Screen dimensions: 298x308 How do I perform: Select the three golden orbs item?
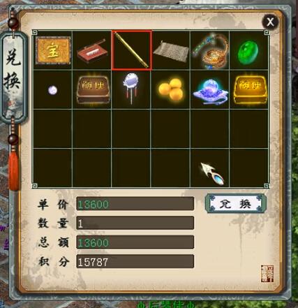[171, 89]
